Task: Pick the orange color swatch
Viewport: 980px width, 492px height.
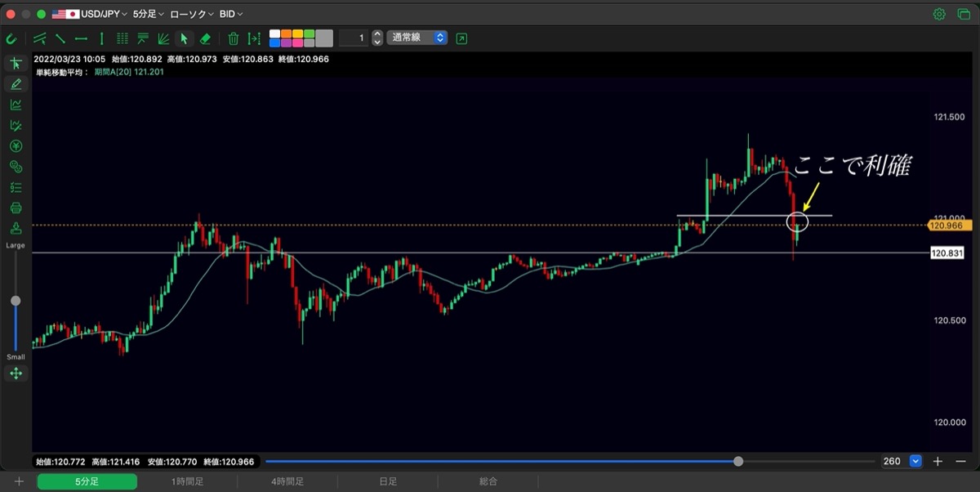Action: coord(287,34)
